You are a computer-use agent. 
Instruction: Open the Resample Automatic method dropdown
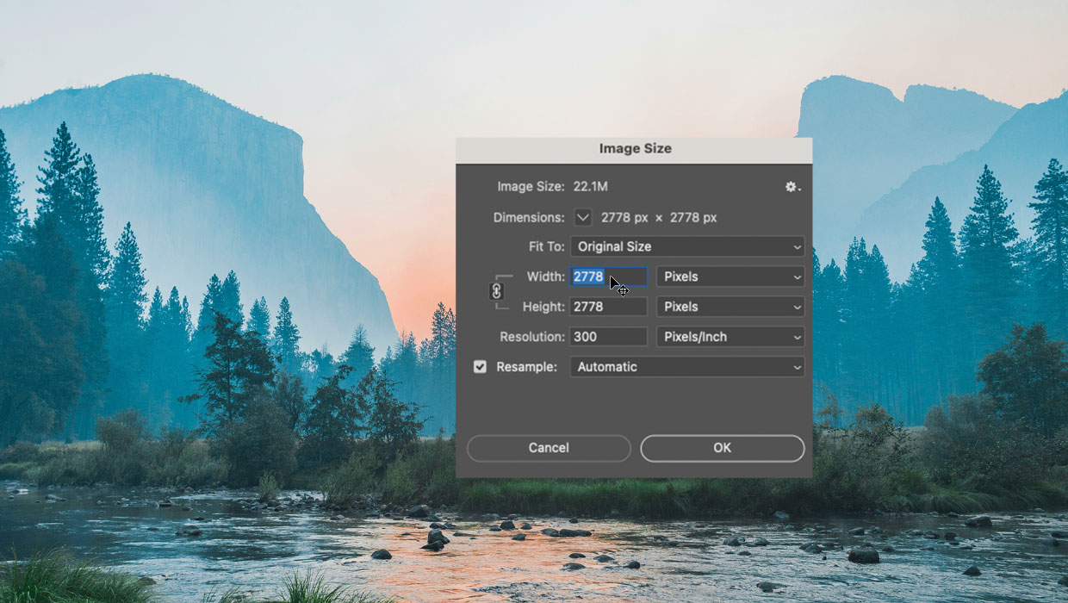click(x=687, y=367)
